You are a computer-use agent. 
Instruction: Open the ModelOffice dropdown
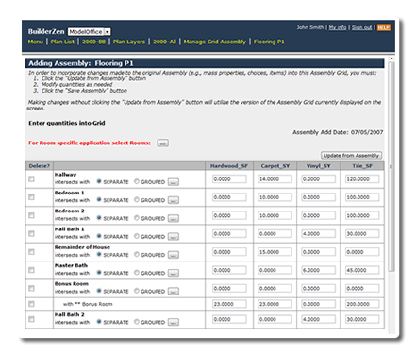tap(90, 32)
